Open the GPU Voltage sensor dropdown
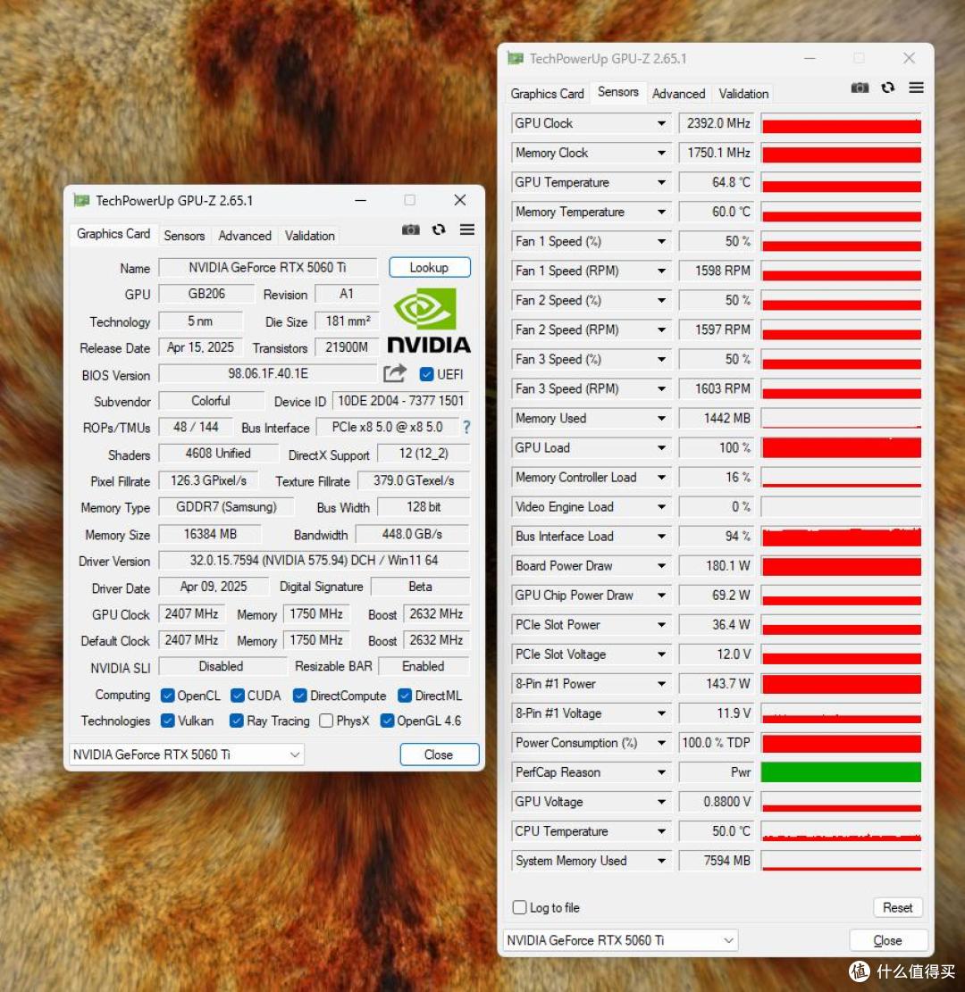The width and height of the screenshot is (965, 992). tap(661, 802)
